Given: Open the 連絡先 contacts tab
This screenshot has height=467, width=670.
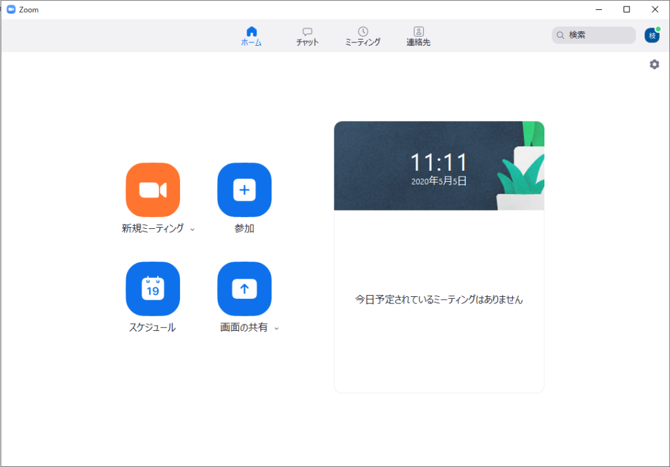Looking at the screenshot, I should point(418,37).
